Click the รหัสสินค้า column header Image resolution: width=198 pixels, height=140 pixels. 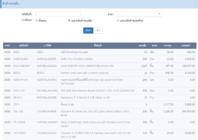(24, 45)
